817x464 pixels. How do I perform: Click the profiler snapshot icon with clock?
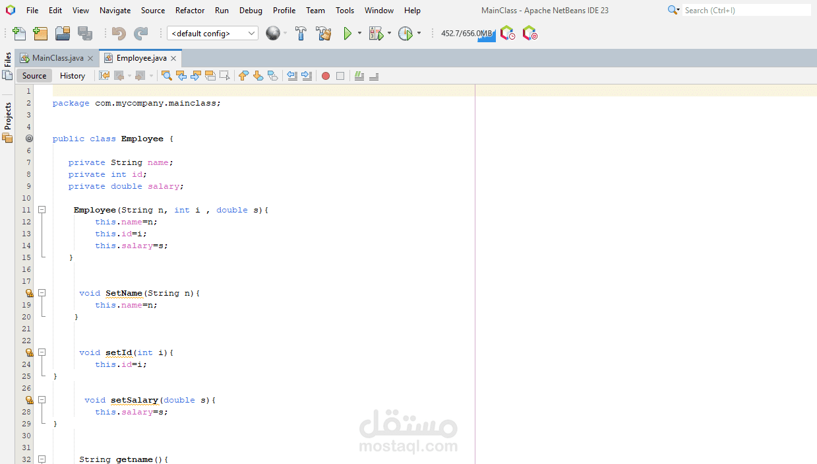(x=507, y=33)
